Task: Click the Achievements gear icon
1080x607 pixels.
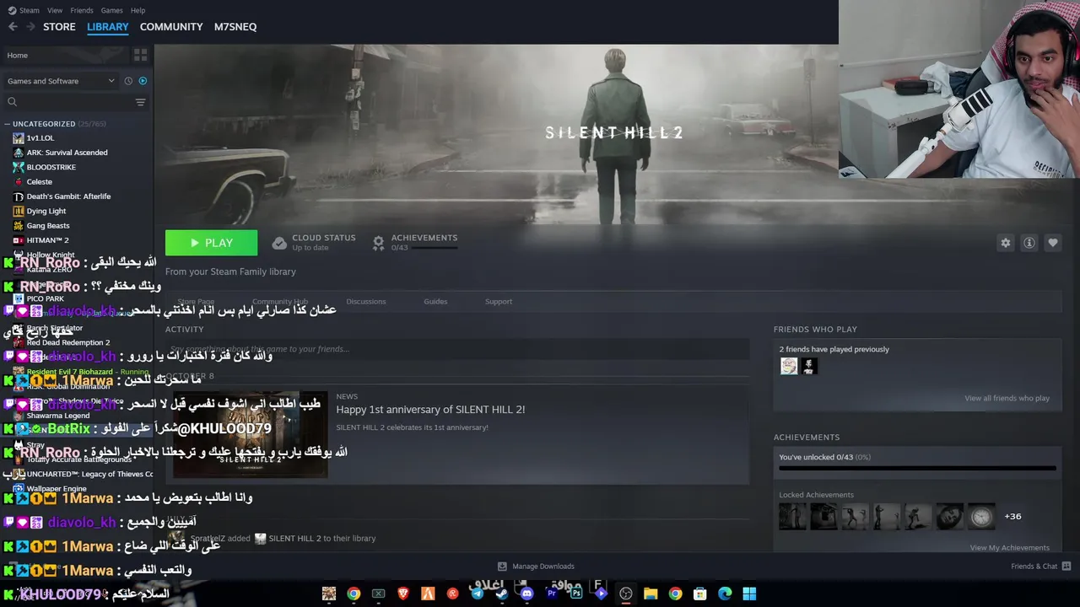Action: tap(379, 243)
